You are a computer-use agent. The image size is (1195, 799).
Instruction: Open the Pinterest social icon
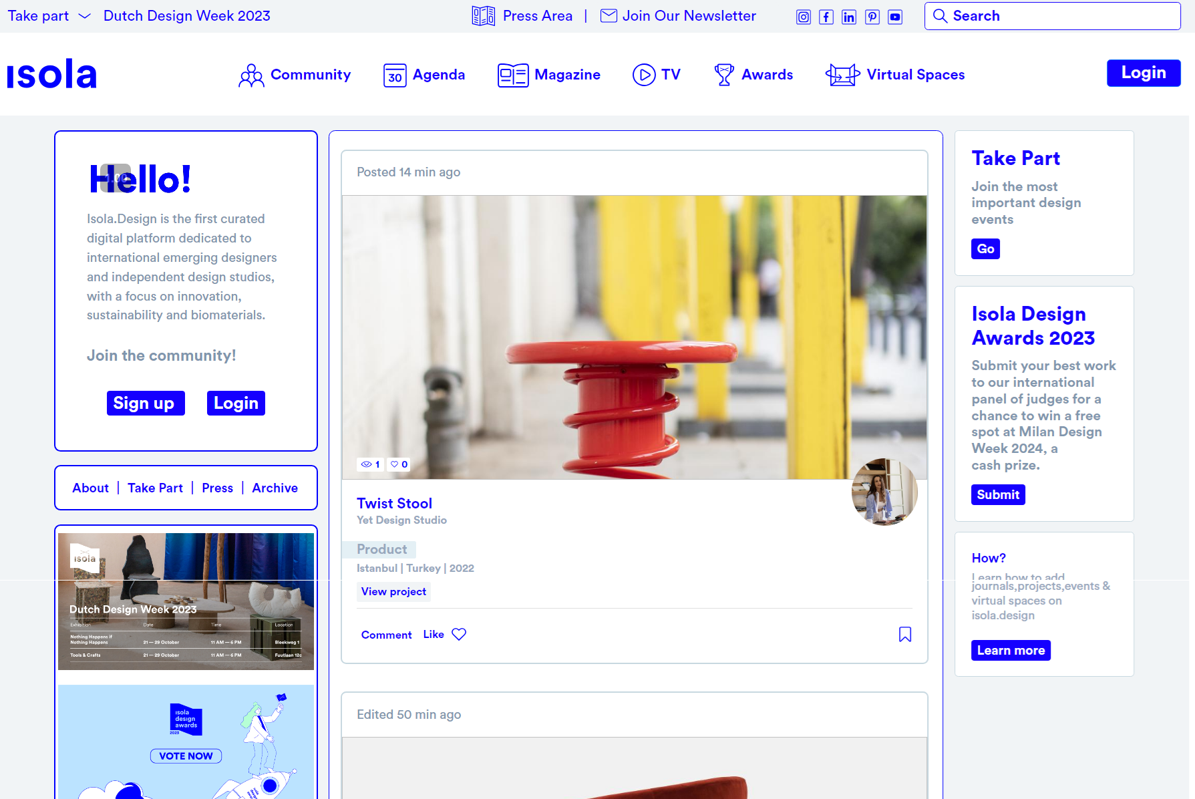872,17
